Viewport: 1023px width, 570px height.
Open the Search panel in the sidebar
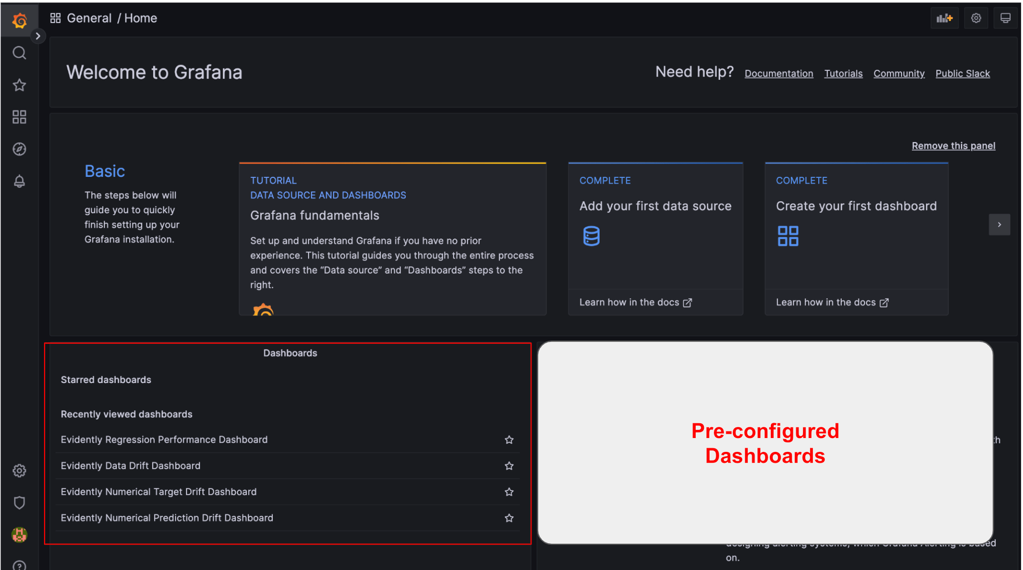[19, 53]
